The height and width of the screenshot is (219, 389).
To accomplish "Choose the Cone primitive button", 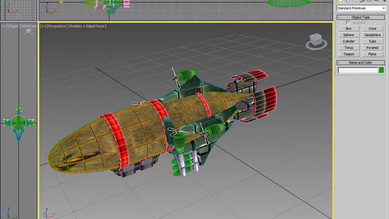I will [x=373, y=29].
